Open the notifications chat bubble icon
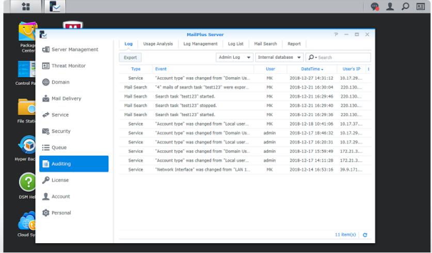Image resolution: width=432 pixels, height=253 pixels. click(375, 6)
